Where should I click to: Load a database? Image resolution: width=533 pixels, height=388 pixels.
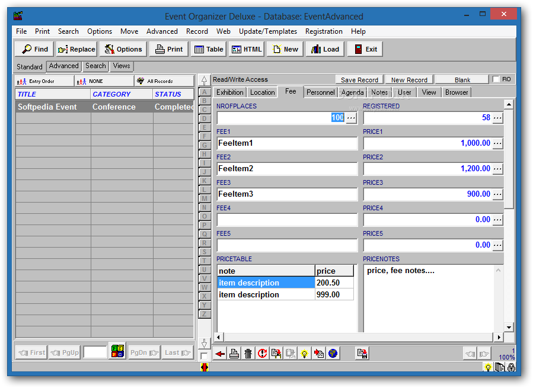click(325, 49)
